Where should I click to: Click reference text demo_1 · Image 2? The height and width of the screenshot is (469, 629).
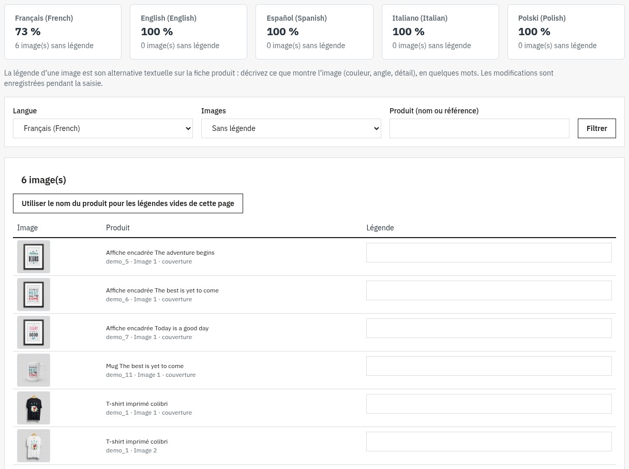tap(131, 450)
